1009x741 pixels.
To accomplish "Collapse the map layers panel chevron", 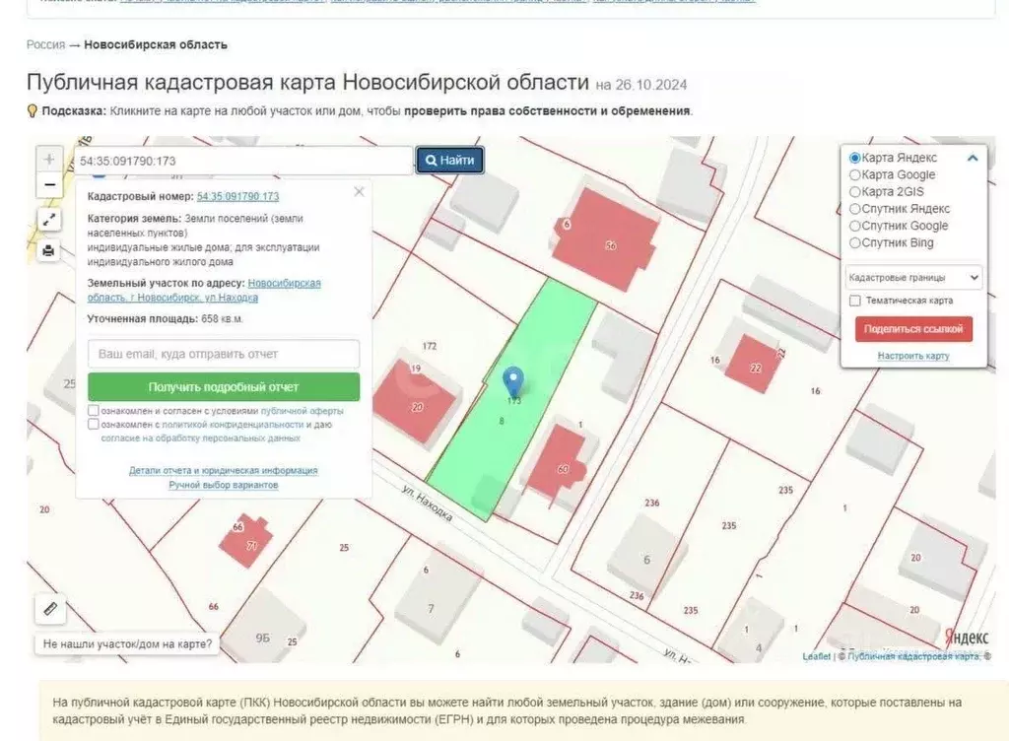I will tap(974, 156).
